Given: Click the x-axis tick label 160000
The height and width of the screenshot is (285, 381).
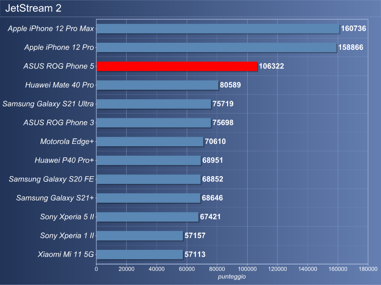Looking at the screenshot, I should pos(338,269).
